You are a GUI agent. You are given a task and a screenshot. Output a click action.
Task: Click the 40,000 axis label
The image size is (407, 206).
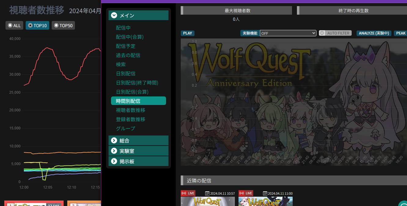pos(15,39)
